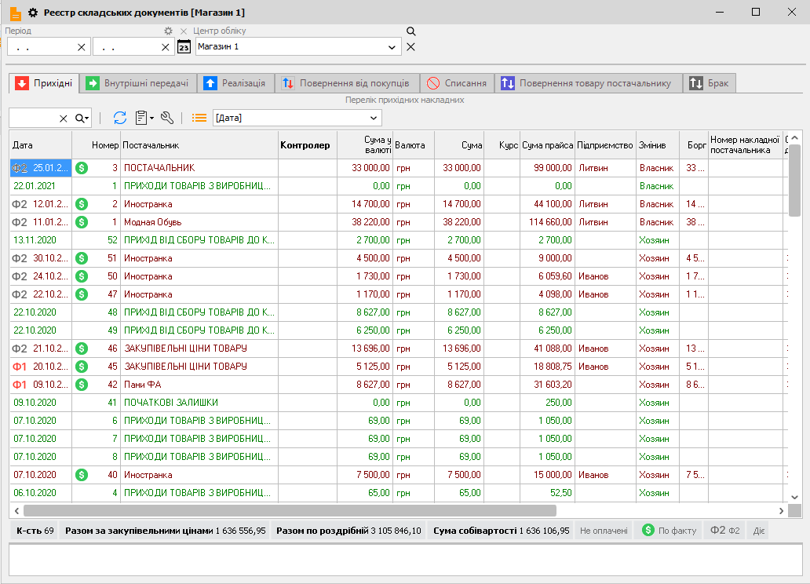Open the clipboard document actions icon
This screenshot has width=810, height=584.
pos(143,118)
